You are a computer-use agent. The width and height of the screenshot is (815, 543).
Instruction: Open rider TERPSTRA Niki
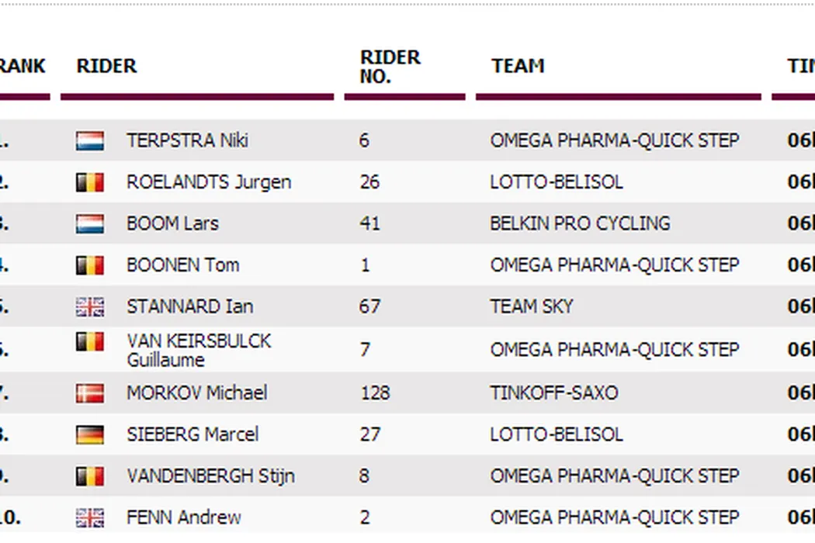187,141
